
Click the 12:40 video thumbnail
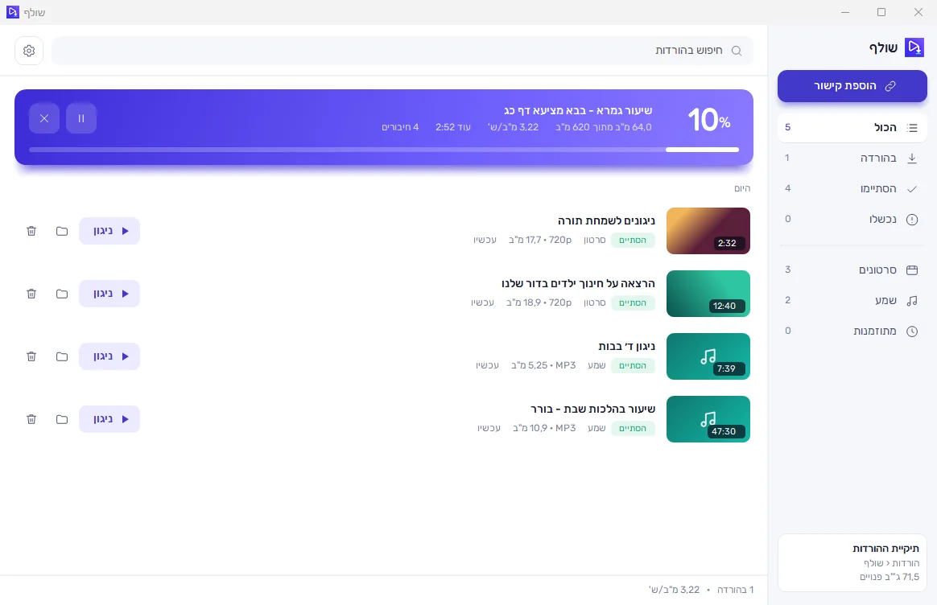pyautogui.click(x=708, y=294)
